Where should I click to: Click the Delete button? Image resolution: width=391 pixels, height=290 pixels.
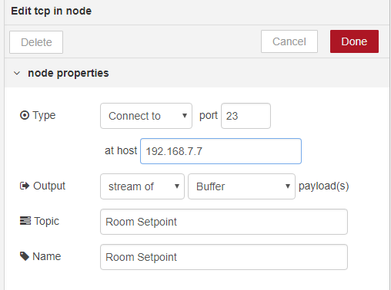(x=36, y=42)
